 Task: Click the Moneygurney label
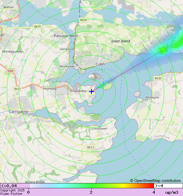12,52
